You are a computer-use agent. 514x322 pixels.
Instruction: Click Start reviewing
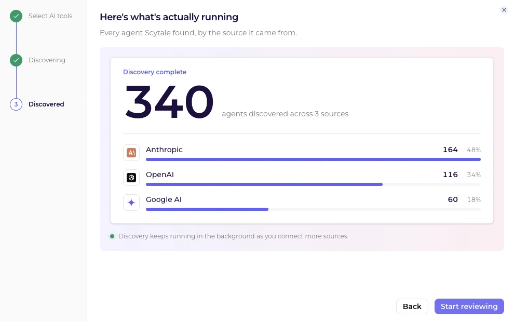pyautogui.click(x=469, y=306)
